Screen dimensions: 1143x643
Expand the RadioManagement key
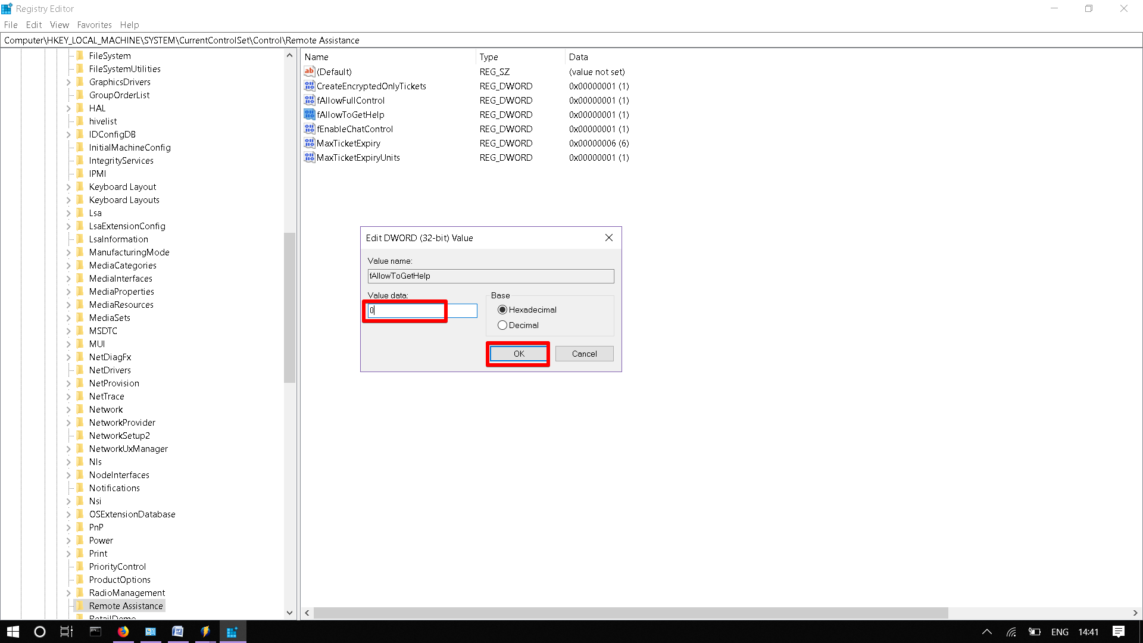[x=68, y=593]
